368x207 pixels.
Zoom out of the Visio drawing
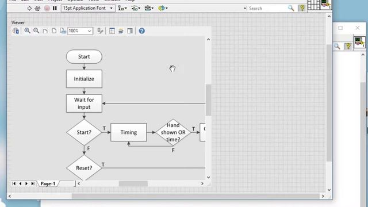tap(36, 30)
